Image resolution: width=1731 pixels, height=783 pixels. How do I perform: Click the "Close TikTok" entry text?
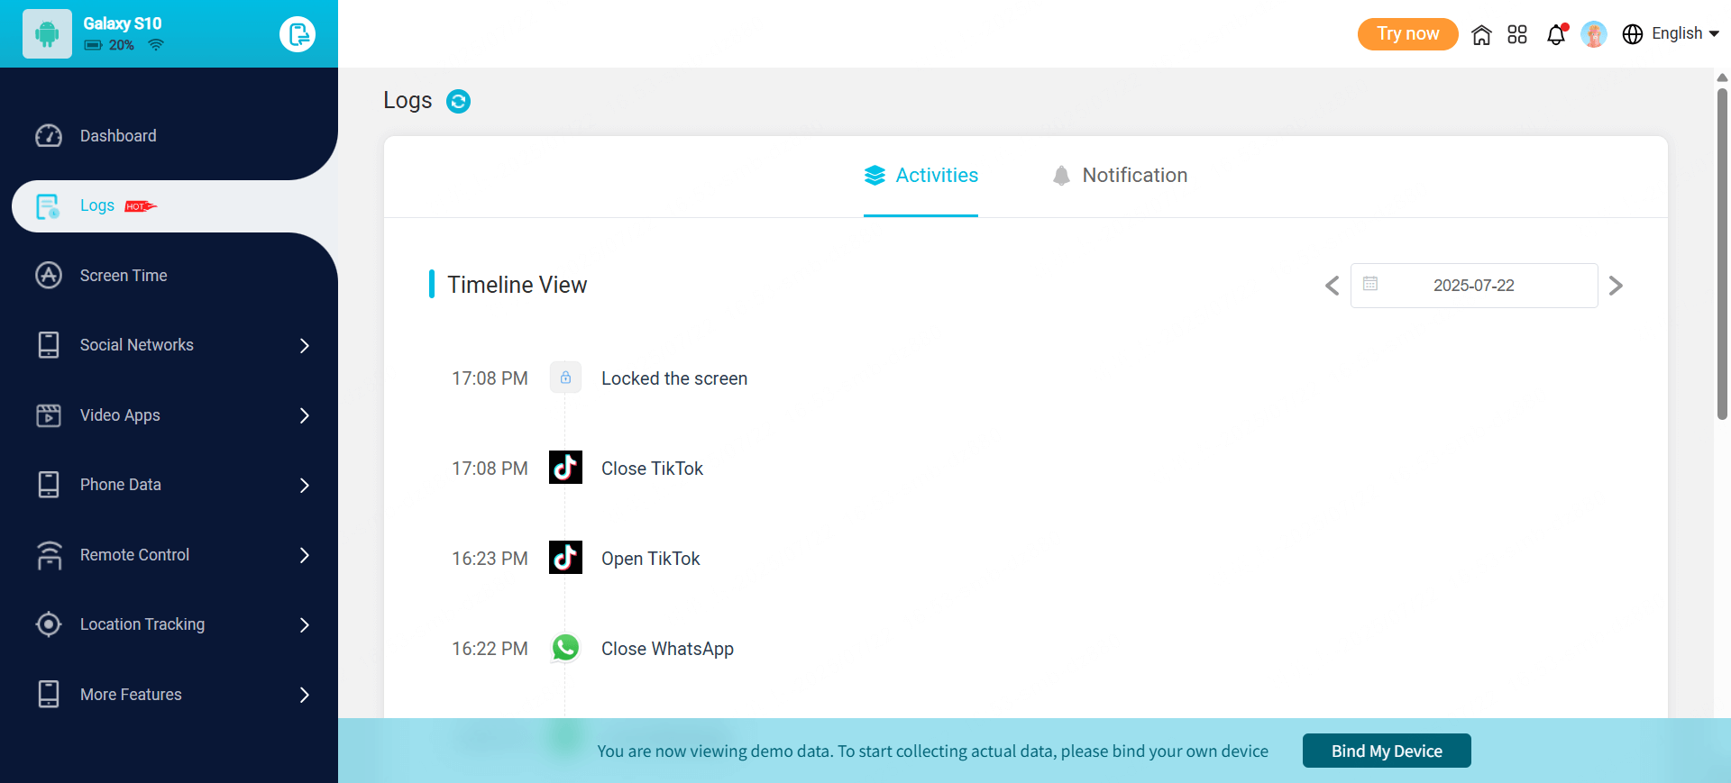(652, 469)
